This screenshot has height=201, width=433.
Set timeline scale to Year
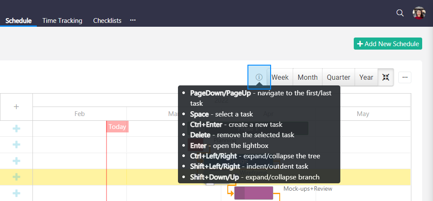pyautogui.click(x=366, y=77)
